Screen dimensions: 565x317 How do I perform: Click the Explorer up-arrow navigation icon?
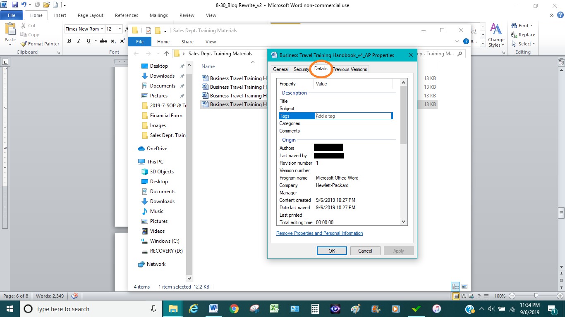tap(167, 54)
